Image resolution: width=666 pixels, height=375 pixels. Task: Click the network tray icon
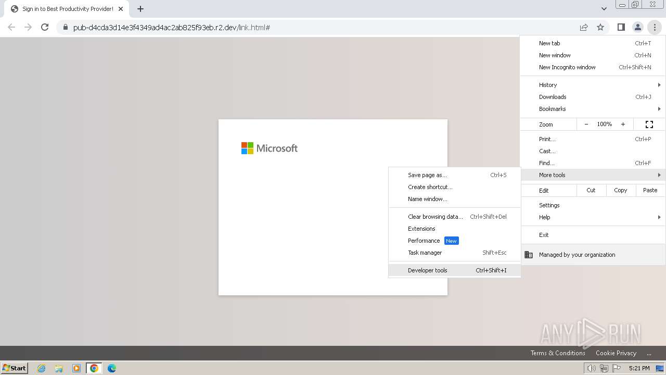604,368
